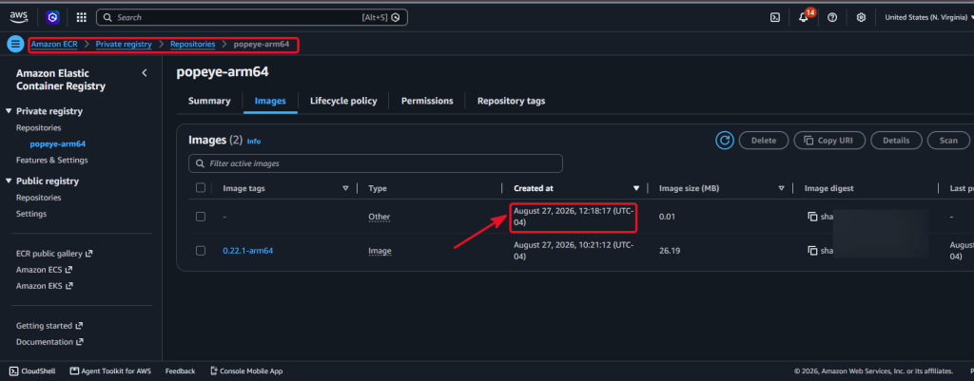The height and width of the screenshot is (381, 974).
Task: Switch to the Images tab
Action: tap(270, 101)
